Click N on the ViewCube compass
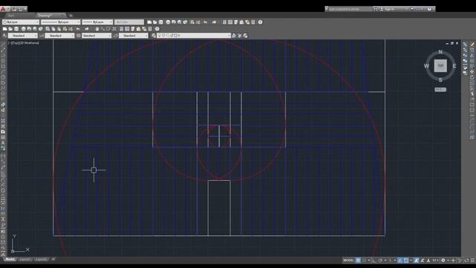476x268 pixels. (x=440, y=52)
